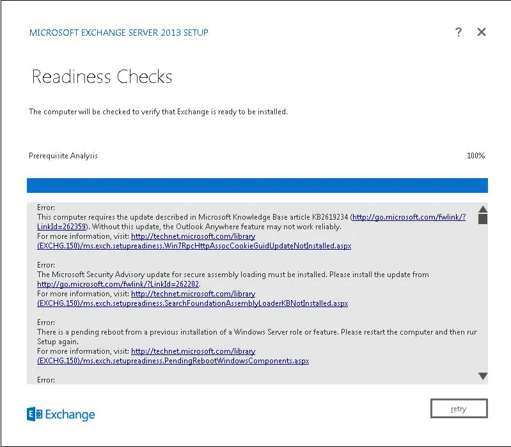The image size is (511, 447).
Task: Click the pending reboot error message text
Action: 257,337
